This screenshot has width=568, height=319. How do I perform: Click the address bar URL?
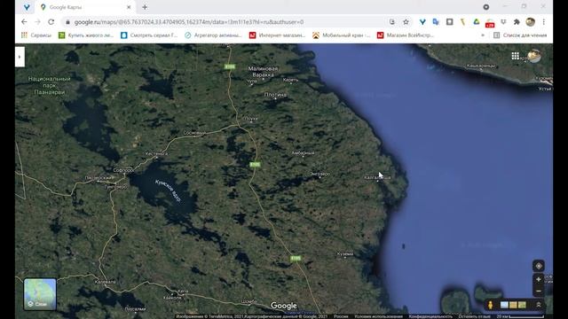pyautogui.click(x=189, y=22)
